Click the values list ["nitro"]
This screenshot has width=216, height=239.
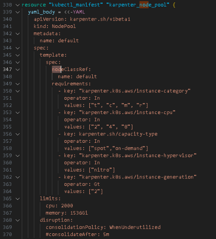[101, 170]
